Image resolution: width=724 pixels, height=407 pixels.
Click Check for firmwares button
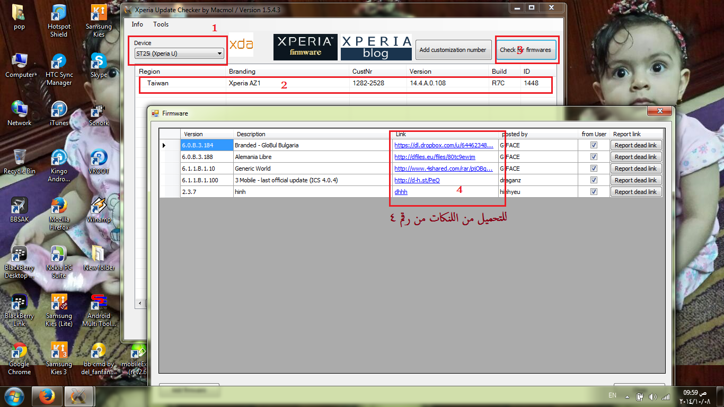[x=525, y=50]
